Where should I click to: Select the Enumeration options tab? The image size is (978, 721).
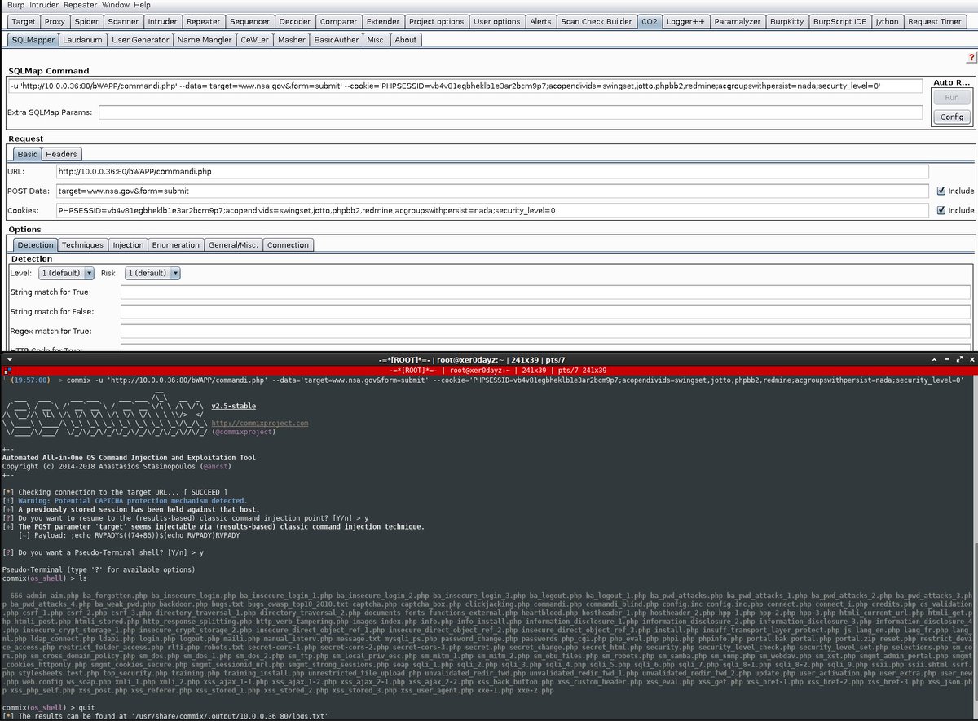pos(176,244)
